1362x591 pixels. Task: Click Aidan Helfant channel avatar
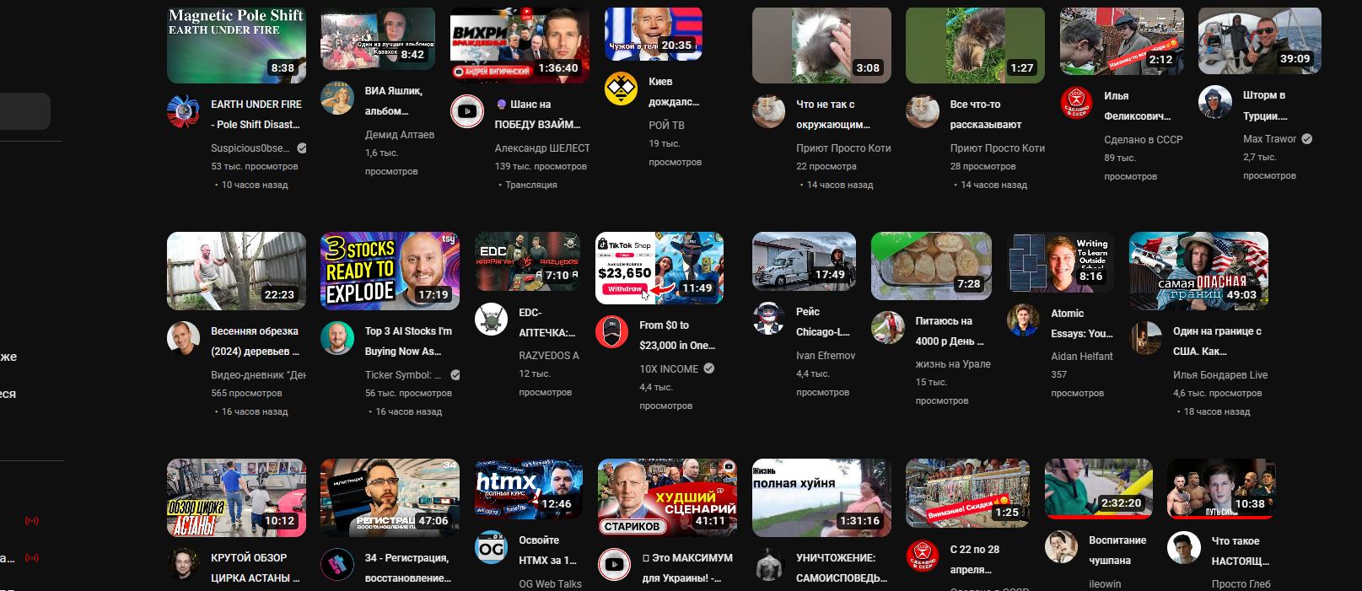point(1023,320)
